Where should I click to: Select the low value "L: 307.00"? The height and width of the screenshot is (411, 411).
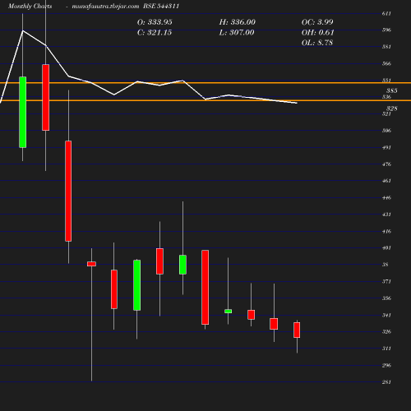(x=237, y=32)
